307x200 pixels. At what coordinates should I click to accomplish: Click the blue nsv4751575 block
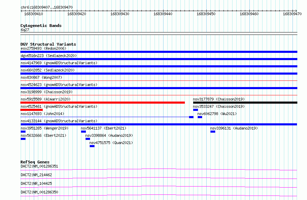point(92,146)
